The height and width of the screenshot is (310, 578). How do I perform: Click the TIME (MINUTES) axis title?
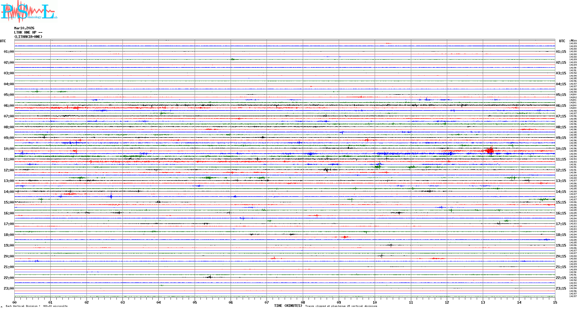[x=288, y=306]
